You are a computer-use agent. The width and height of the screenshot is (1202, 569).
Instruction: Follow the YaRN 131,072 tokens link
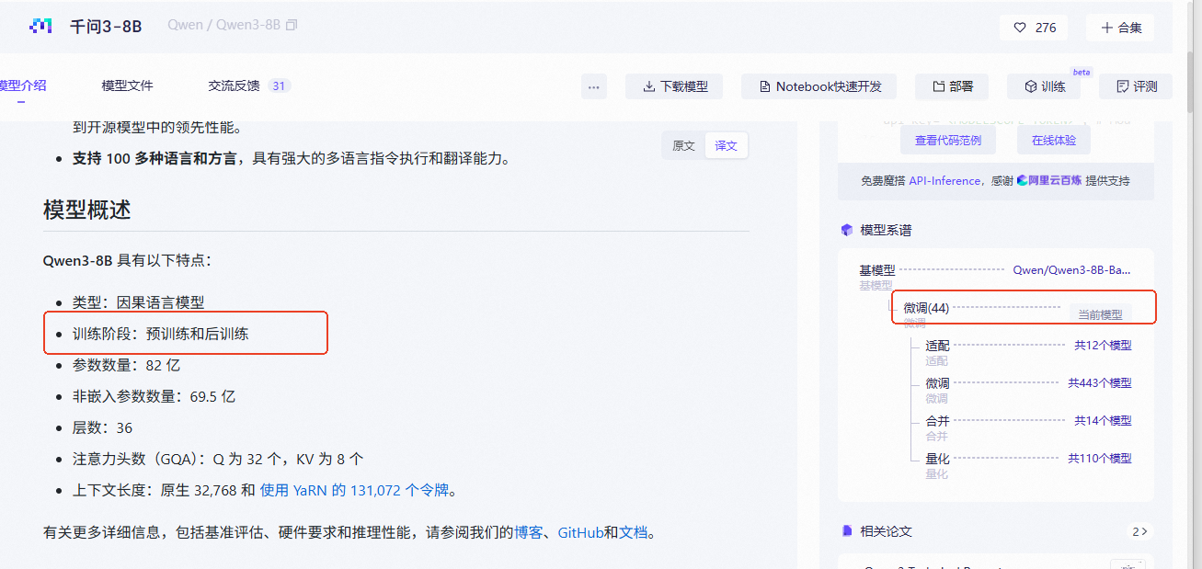pyautogui.click(x=354, y=490)
